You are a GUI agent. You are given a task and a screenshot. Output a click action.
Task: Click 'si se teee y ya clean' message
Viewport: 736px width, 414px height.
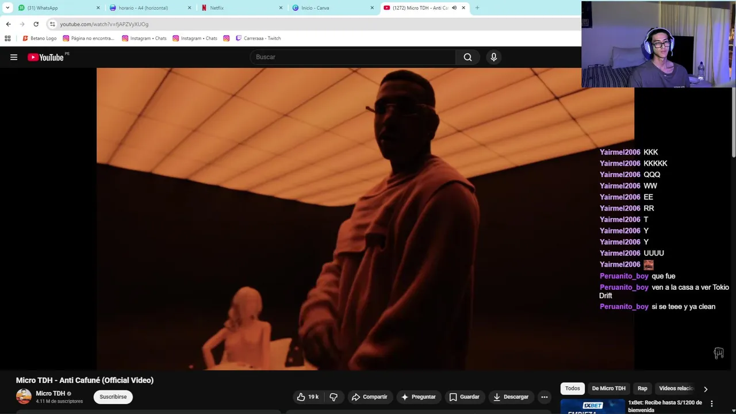[x=683, y=306]
